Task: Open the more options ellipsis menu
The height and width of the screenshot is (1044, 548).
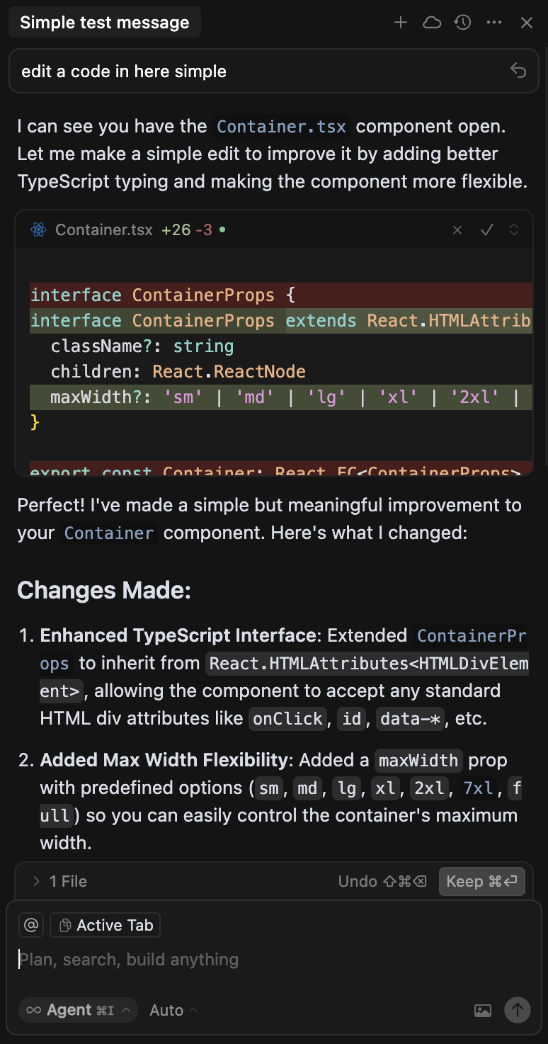Action: click(x=494, y=23)
